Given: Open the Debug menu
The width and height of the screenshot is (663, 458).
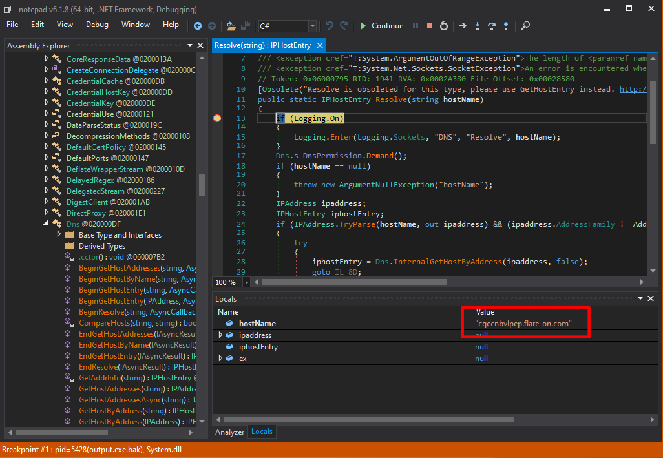Looking at the screenshot, I should (x=97, y=25).
